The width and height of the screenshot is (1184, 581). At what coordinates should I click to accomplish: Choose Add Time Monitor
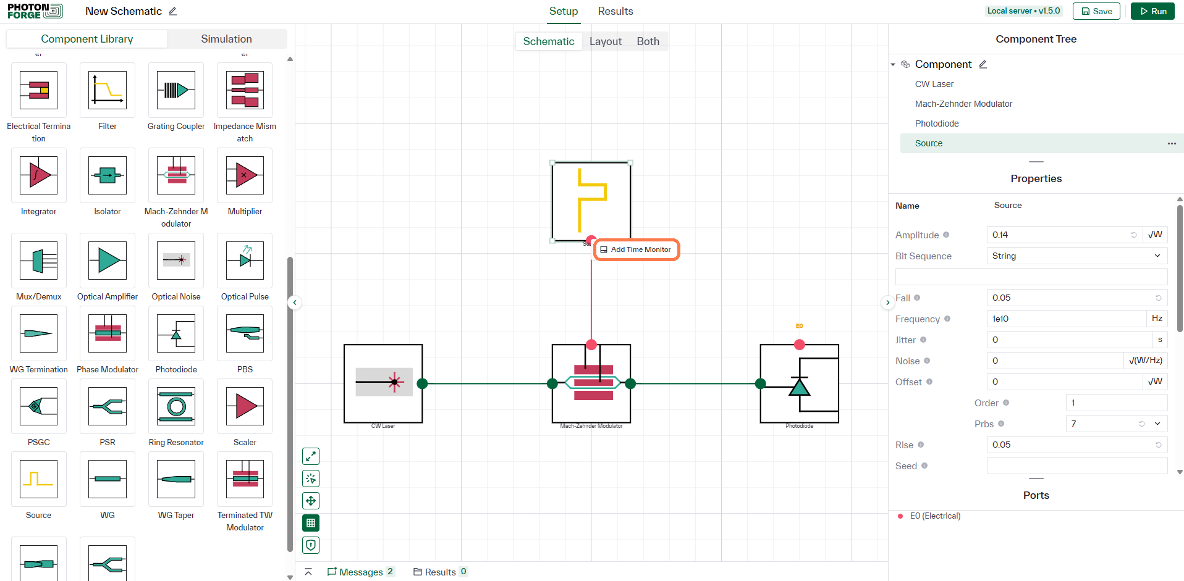636,249
